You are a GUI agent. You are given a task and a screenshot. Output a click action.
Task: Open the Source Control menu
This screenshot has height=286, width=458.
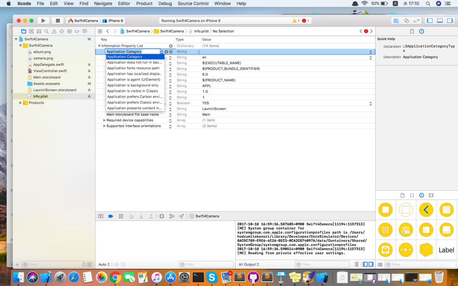[193, 4]
